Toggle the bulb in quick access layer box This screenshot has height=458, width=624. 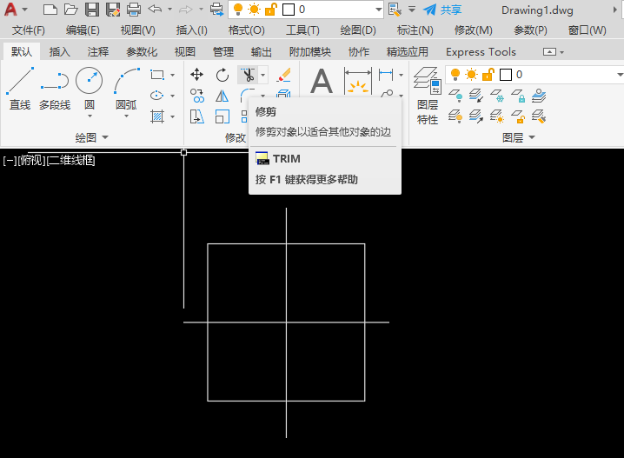tap(238, 10)
